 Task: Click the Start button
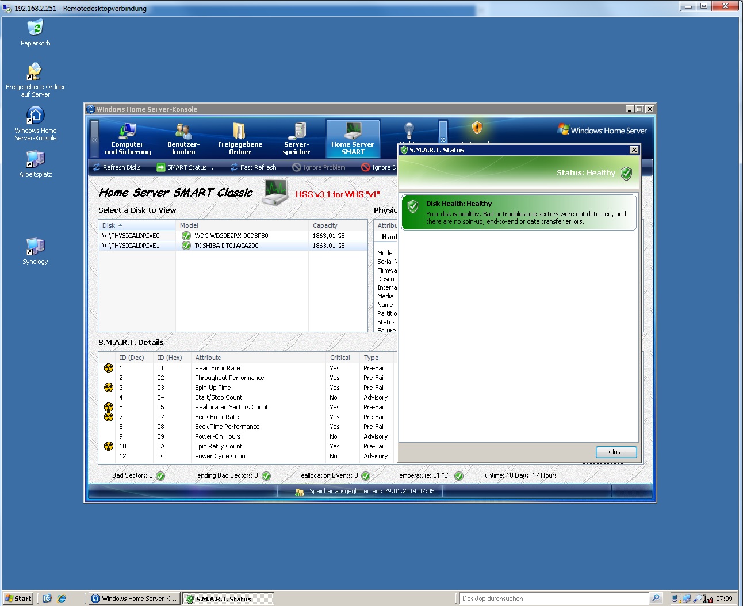pyautogui.click(x=18, y=599)
